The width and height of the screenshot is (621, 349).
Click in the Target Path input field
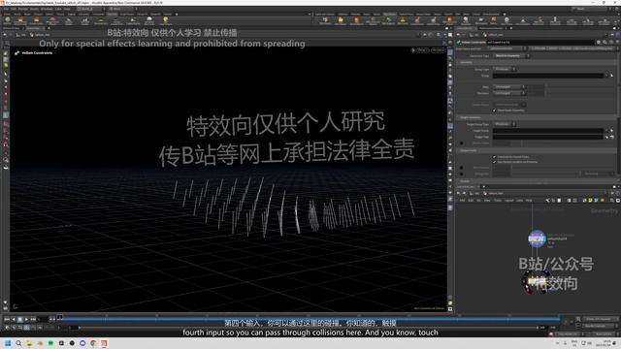pos(548,137)
